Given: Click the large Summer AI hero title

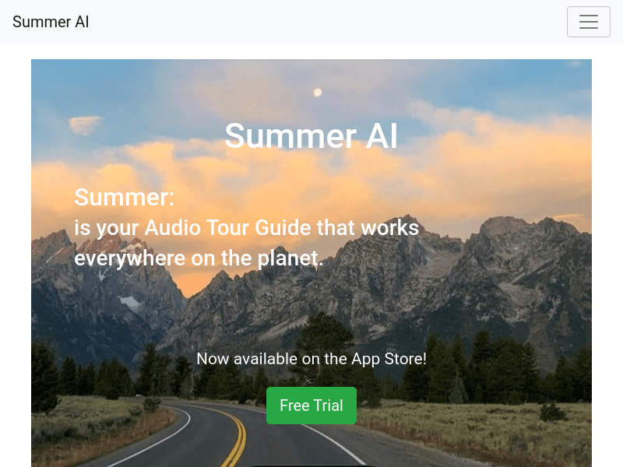Looking at the screenshot, I should click(311, 135).
